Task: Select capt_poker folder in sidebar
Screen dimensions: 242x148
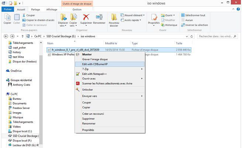Action: (x=17, y=48)
